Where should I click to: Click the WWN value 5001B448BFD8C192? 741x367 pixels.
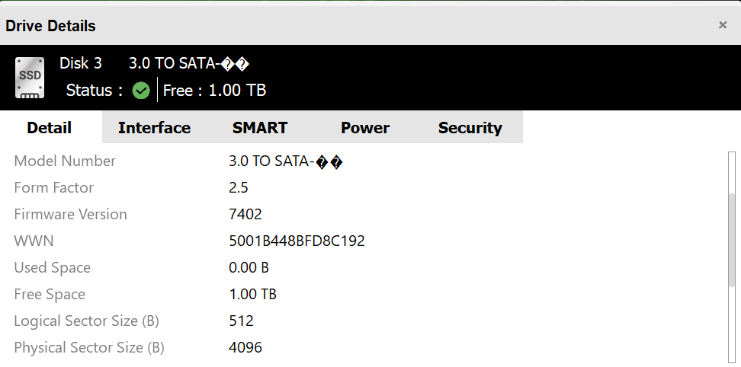pyautogui.click(x=297, y=241)
